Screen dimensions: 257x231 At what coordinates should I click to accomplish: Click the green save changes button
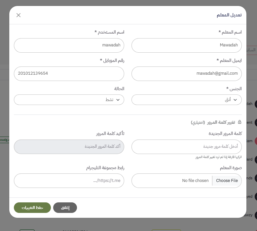point(32,208)
